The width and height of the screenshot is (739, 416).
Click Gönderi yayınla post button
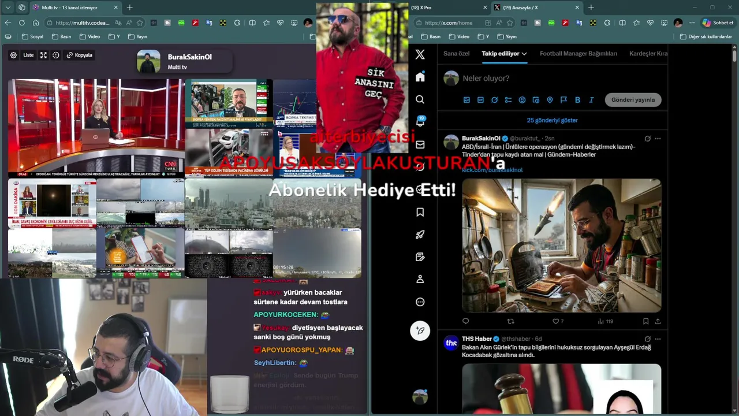click(x=633, y=100)
